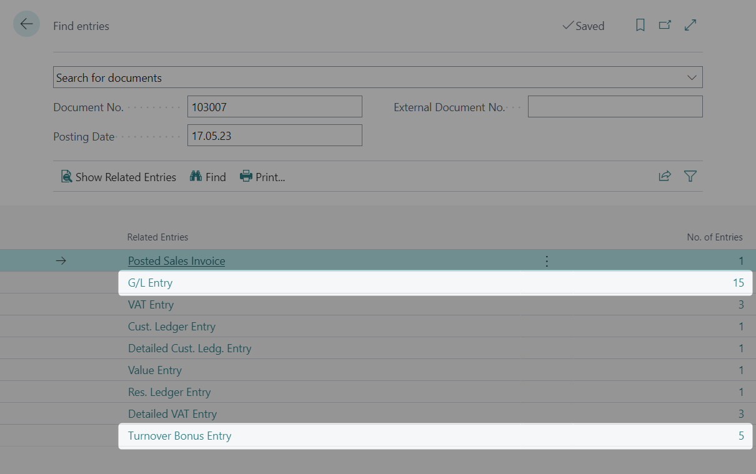Click the bookmark page icon
The image size is (756, 474).
tap(640, 25)
